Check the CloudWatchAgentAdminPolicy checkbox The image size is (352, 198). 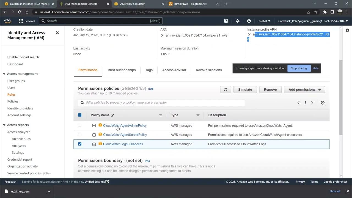click(80, 125)
